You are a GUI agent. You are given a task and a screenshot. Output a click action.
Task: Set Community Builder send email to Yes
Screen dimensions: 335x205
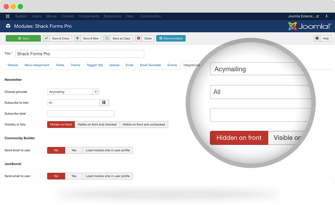74,150
